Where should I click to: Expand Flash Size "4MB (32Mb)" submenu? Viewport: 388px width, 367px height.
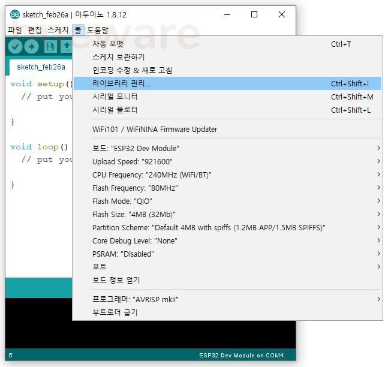[x=227, y=214]
